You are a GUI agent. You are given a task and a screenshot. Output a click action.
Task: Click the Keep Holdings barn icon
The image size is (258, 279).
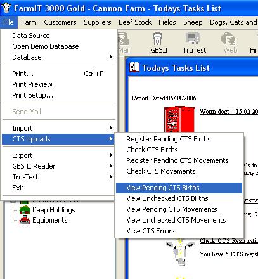[x=25, y=210]
